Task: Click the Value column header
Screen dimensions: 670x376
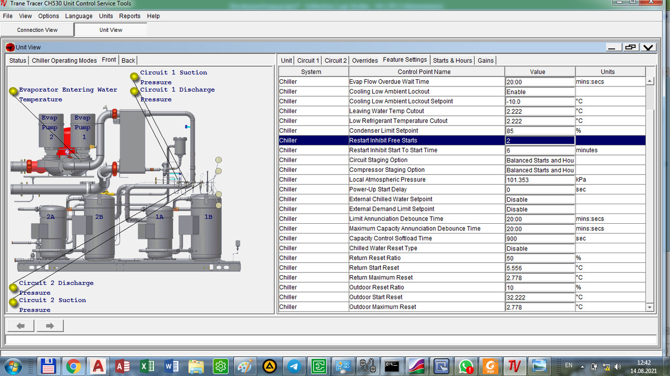Action: point(540,71)
